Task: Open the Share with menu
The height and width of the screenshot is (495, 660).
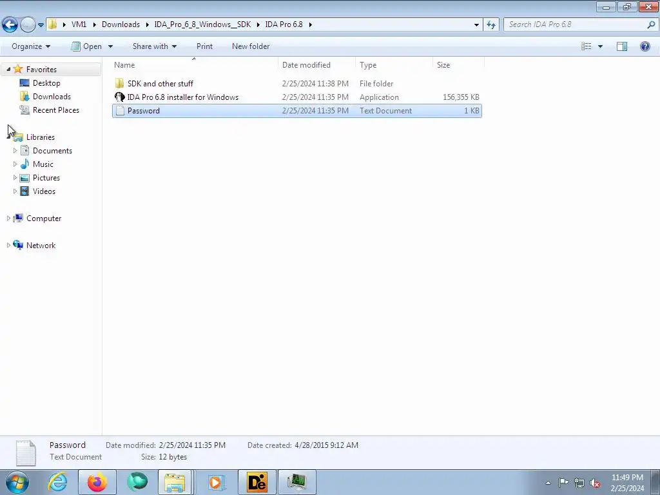Action: tap(155, 46)
